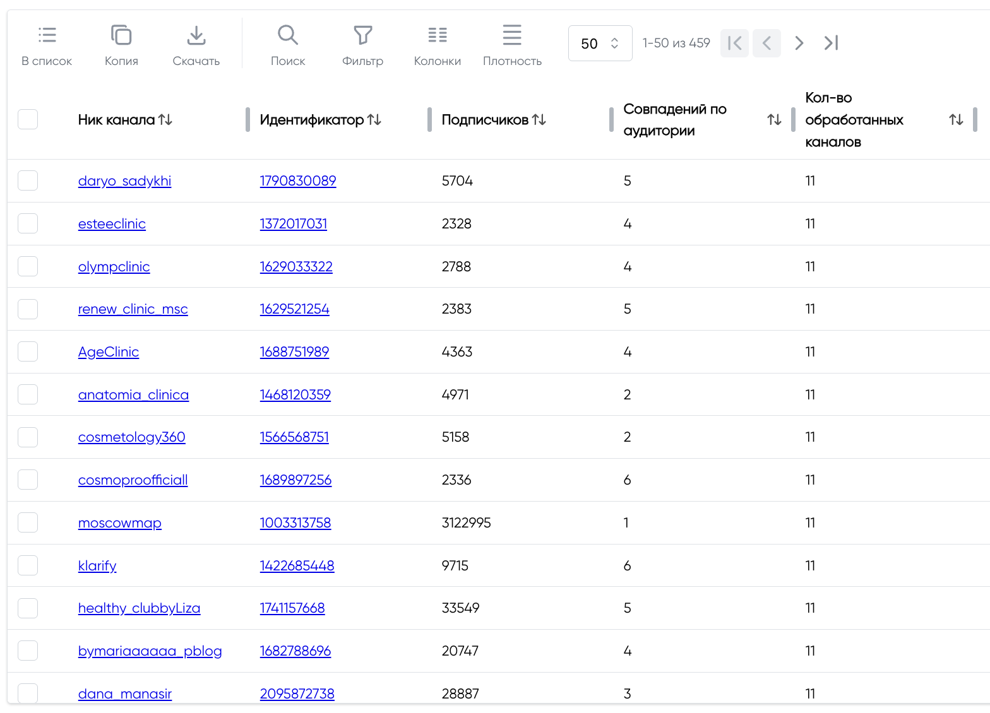Open the healthy_clubbyLiza channel link

(139, 608)
